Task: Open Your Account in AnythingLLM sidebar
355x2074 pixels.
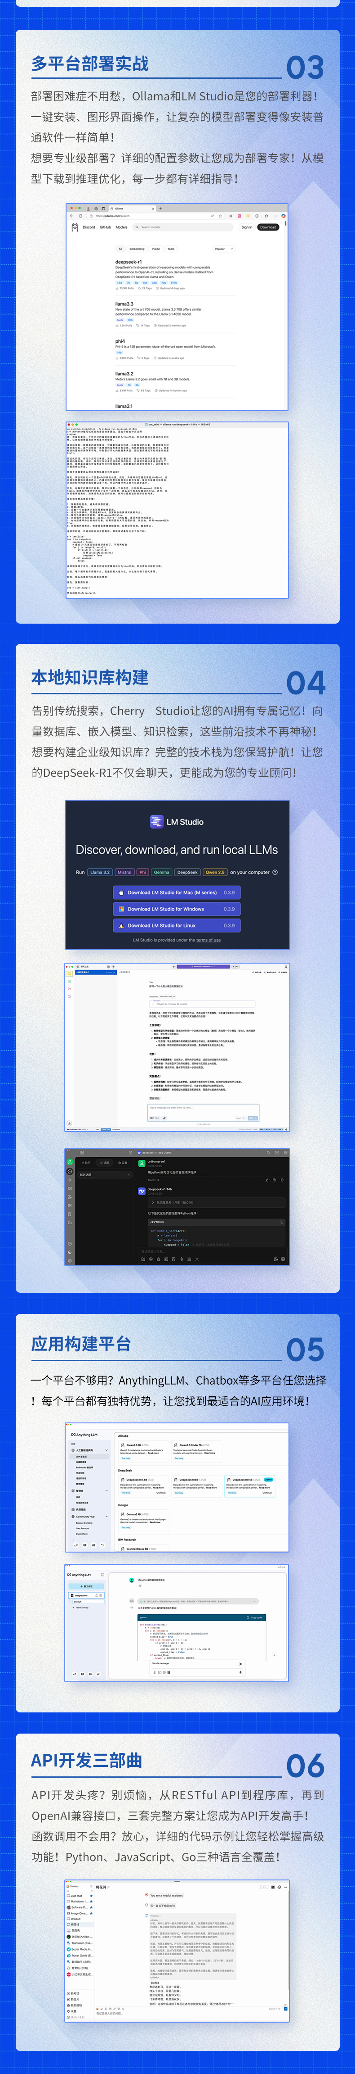Action: pos(83,1528)
